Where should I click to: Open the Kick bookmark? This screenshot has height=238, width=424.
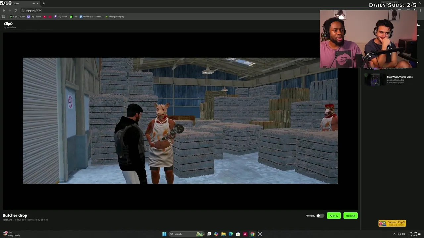pyautogui.click(x=74, y=17)
